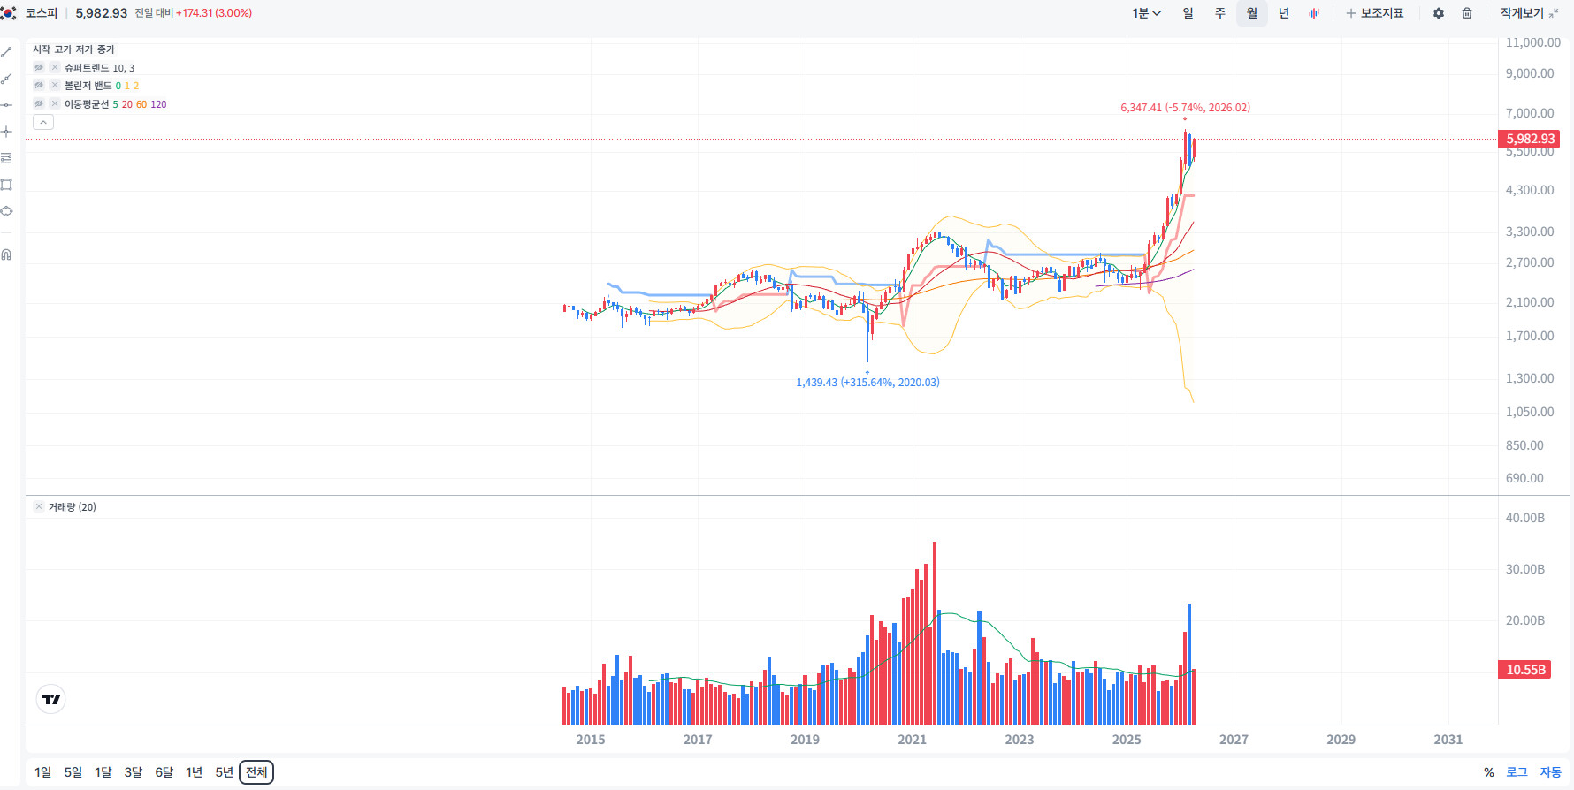The image size is (1574, 790).
Task: Switch to the 주 weekly interval
Action: tap(1220, 13)
